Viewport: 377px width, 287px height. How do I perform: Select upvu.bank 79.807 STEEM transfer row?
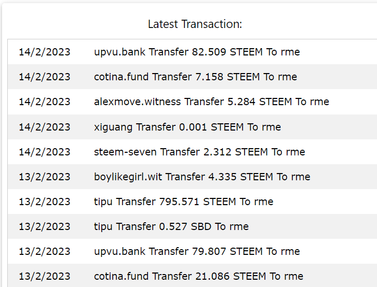click(x=192, y=252)
